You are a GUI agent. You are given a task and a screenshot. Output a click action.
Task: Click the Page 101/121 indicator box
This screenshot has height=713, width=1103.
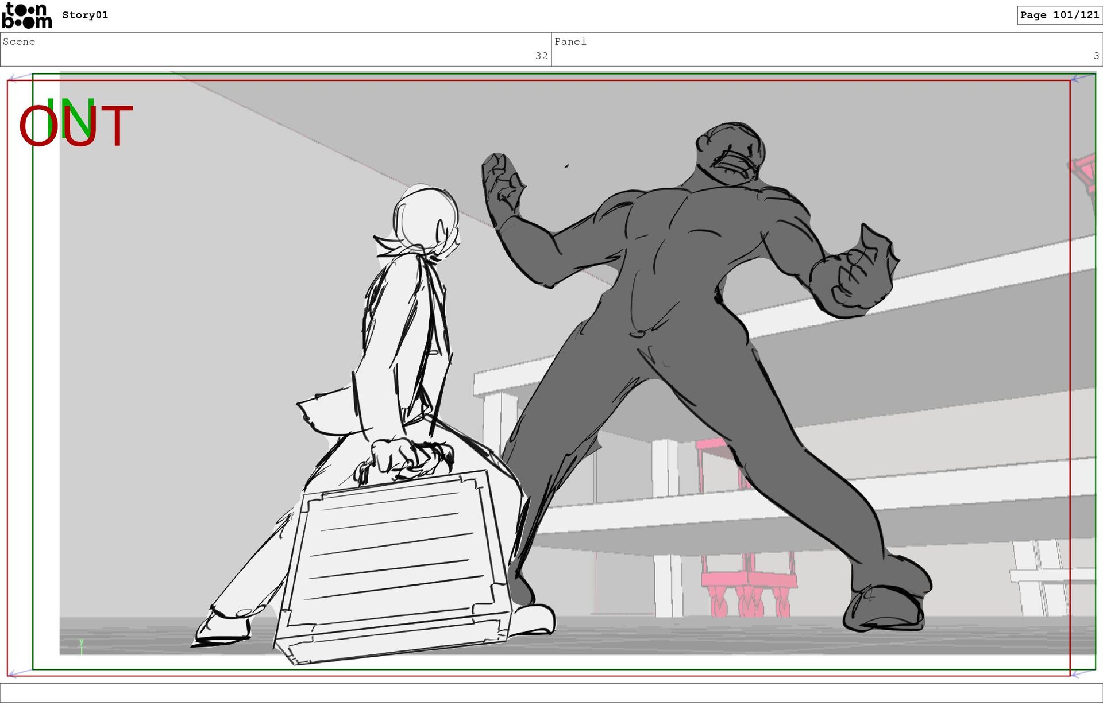[1059, 15]
